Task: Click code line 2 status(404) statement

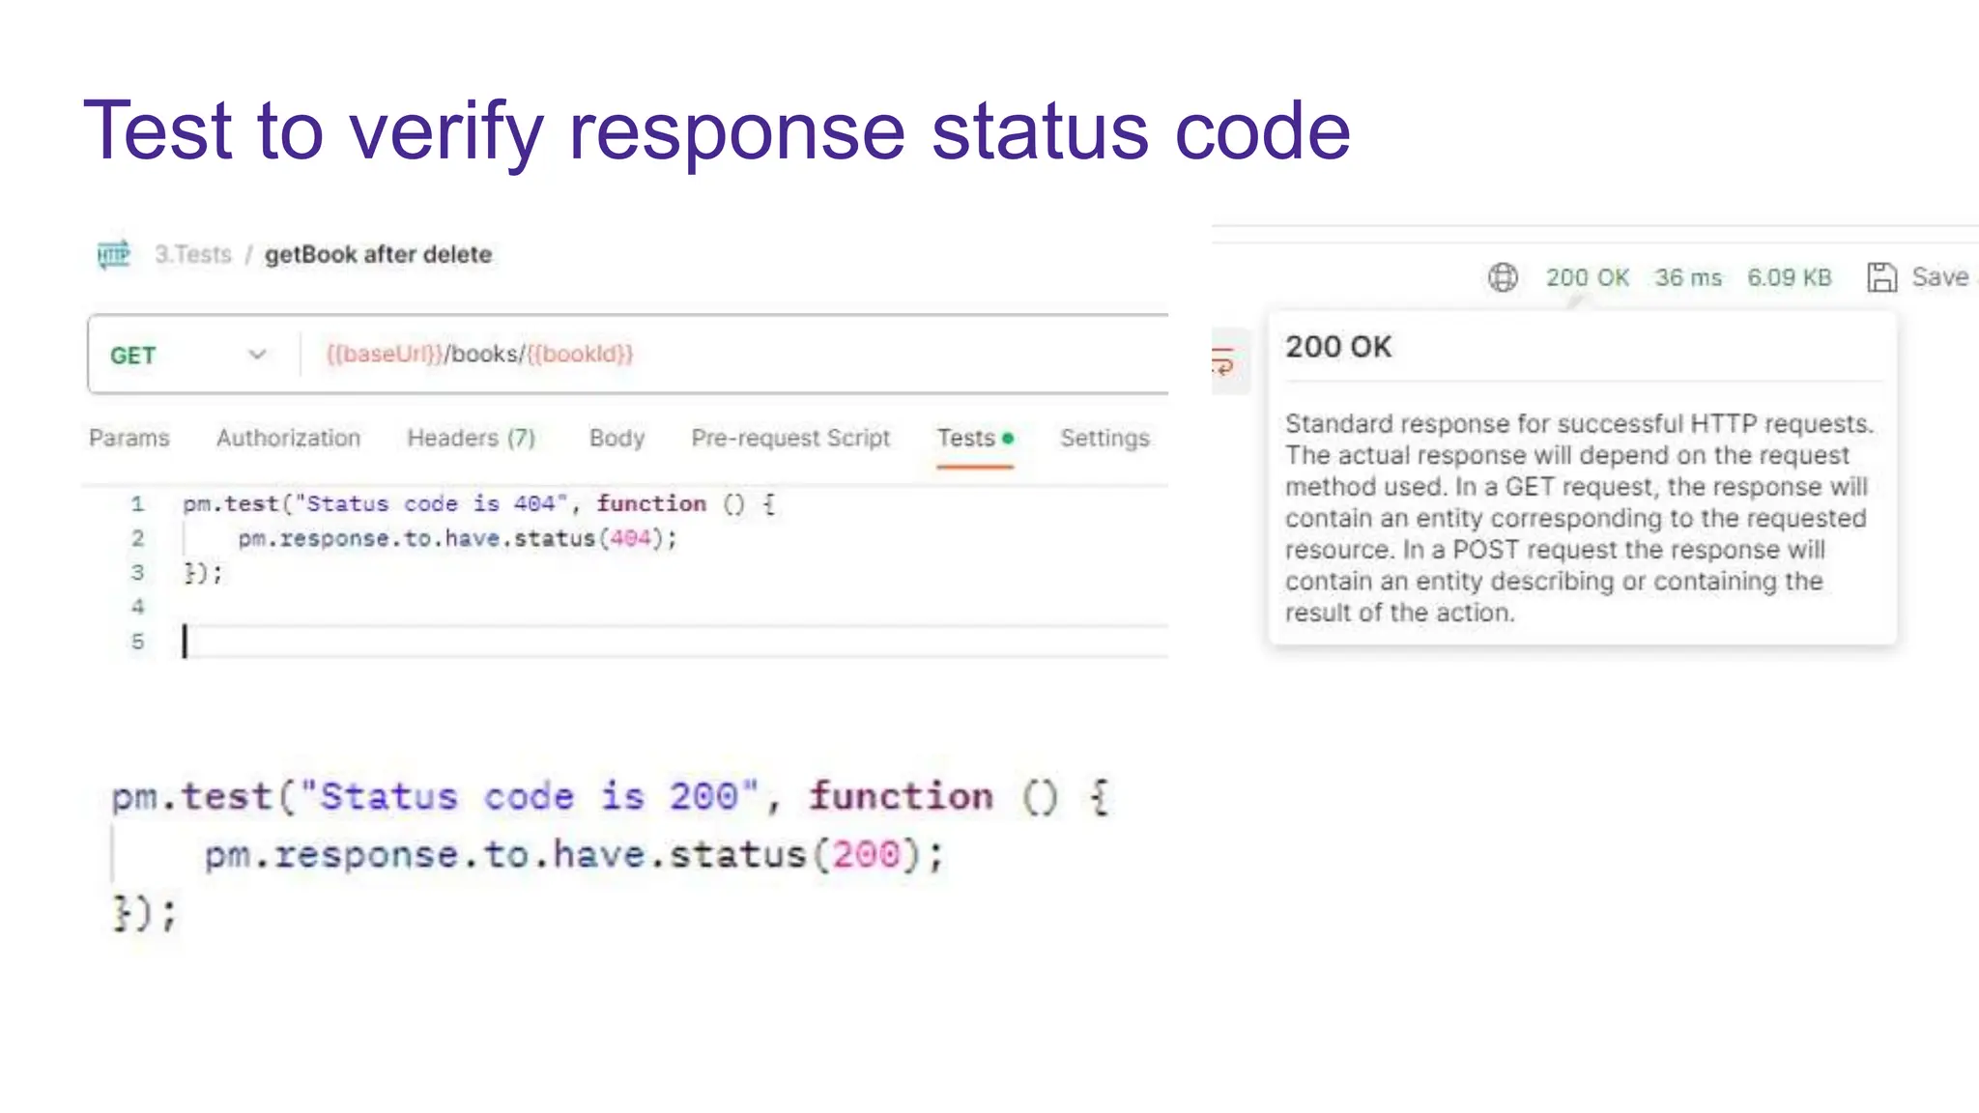Action: 458,538
